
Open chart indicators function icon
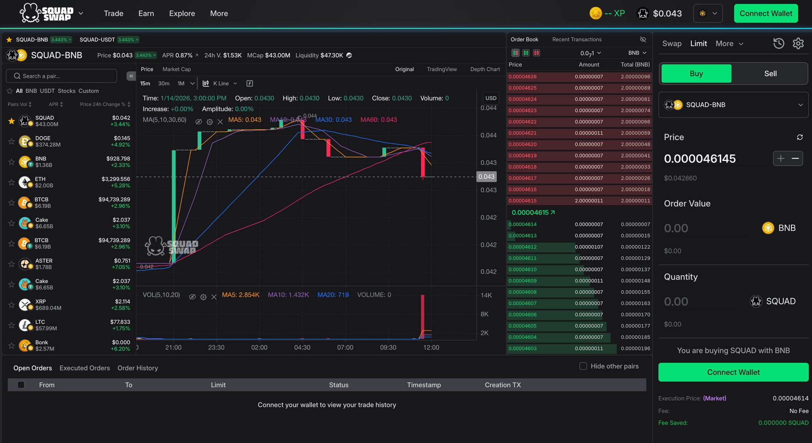(249, 83)
